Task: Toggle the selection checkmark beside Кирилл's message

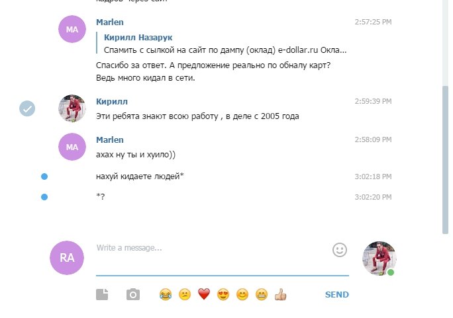Action: click(27, 108)
